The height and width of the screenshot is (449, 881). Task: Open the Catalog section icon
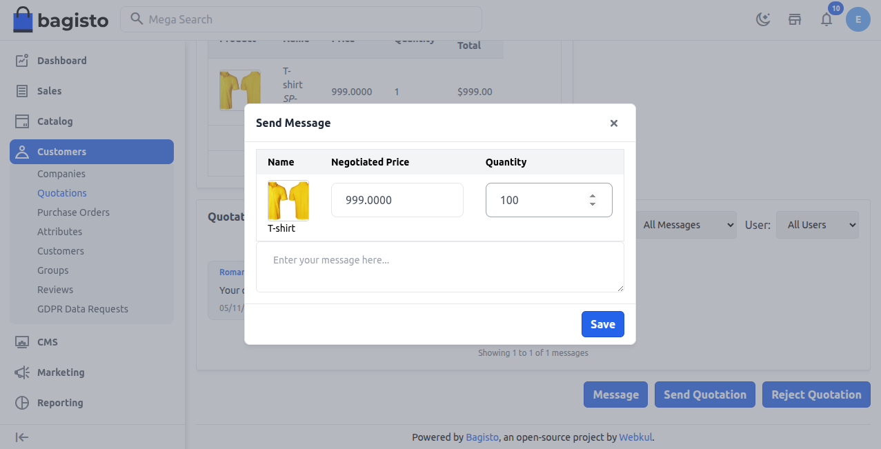pos(21,121)
